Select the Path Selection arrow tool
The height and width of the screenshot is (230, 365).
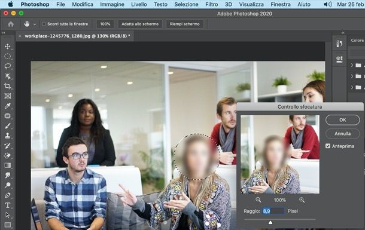[x=7, y=215]
